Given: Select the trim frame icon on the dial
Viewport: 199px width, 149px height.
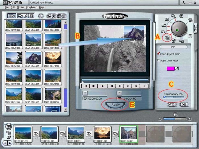Looking at the screenshot, I should [167, 19].
